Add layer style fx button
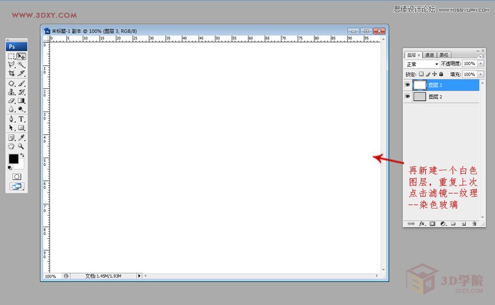The image size is (495, 305). click(422, 224)
